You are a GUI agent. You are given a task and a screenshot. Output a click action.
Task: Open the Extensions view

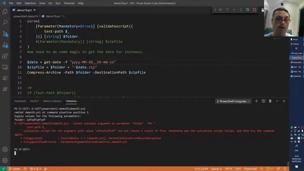5,56
